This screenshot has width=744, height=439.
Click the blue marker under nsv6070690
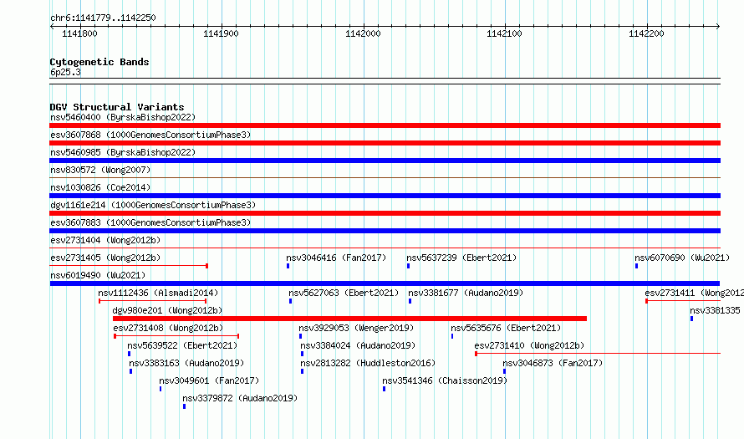coord(636,266)
